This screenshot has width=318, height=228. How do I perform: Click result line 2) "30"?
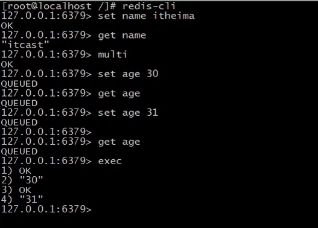[22, 180]
